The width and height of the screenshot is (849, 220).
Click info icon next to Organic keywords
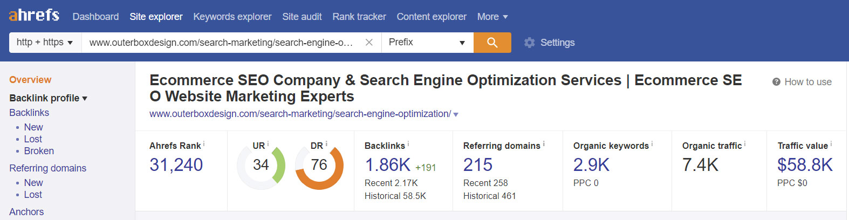(652, 145)
